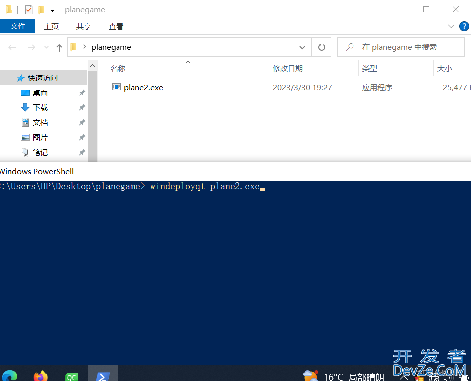Screen dimensions: 471x381
Task: Click the date 2023/3/30 19:27
Action: tap(302, 88)
